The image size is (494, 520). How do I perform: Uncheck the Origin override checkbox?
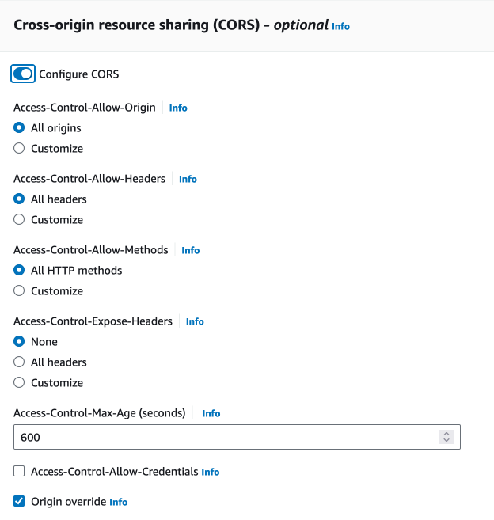[x=20, y=501]
